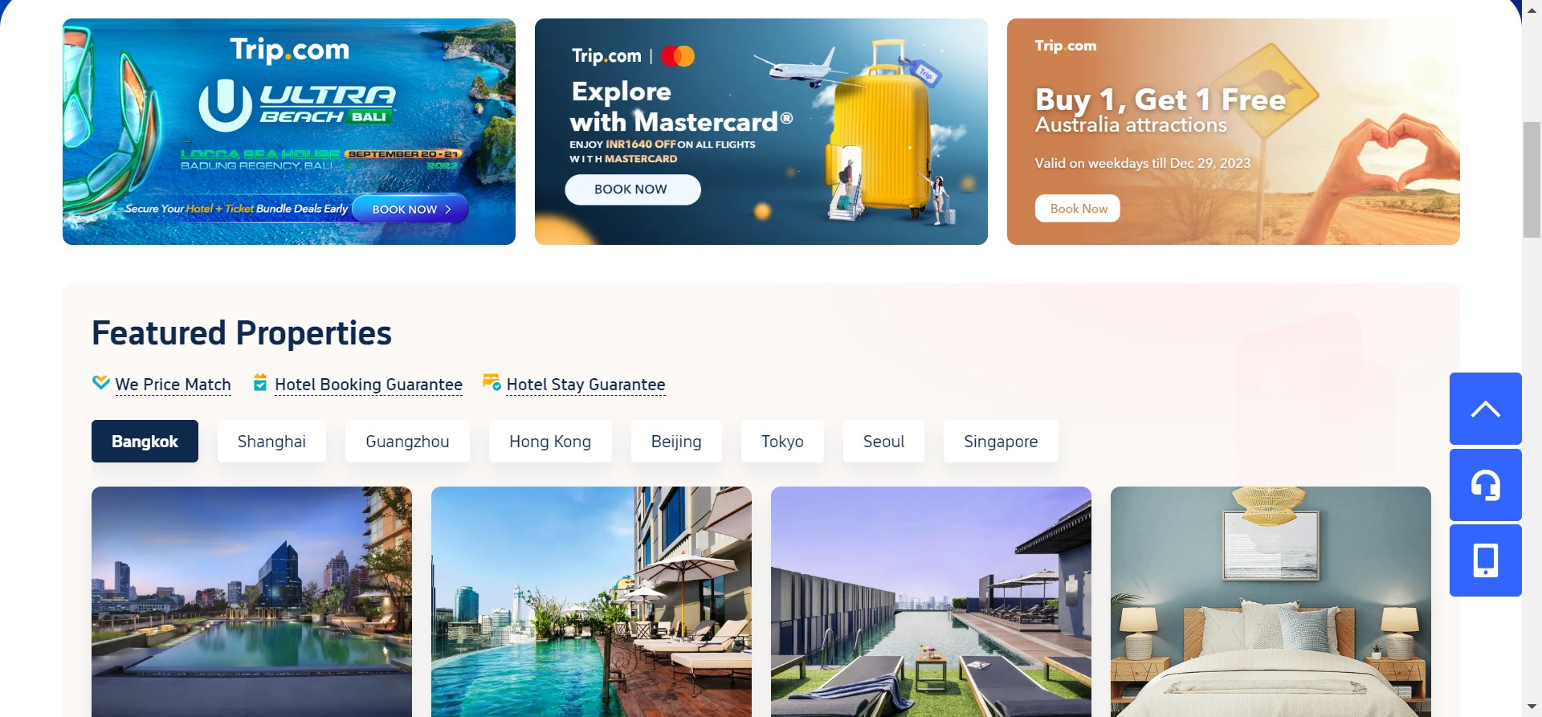Open the bedroom hotel photo thumbnail
This screenshot has width=1542, height=717.
click(1271, 601)
